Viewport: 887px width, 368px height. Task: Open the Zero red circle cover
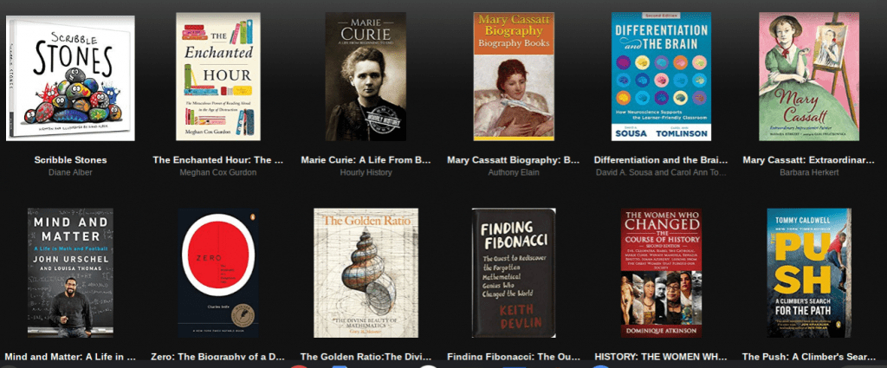(218, 273)
